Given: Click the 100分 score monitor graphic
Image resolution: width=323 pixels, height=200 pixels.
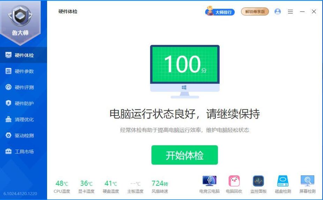Looking at the screenshot, I should pos(185,71).
